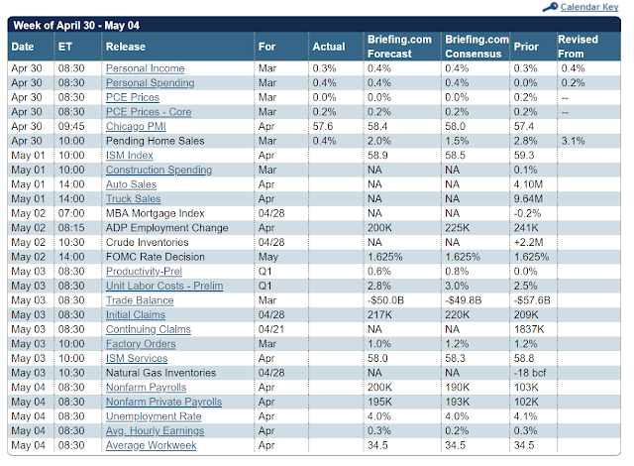634x466 pixels.
Task: Click the Natural Gas Inventories release name
Action: tap(160, 373)
